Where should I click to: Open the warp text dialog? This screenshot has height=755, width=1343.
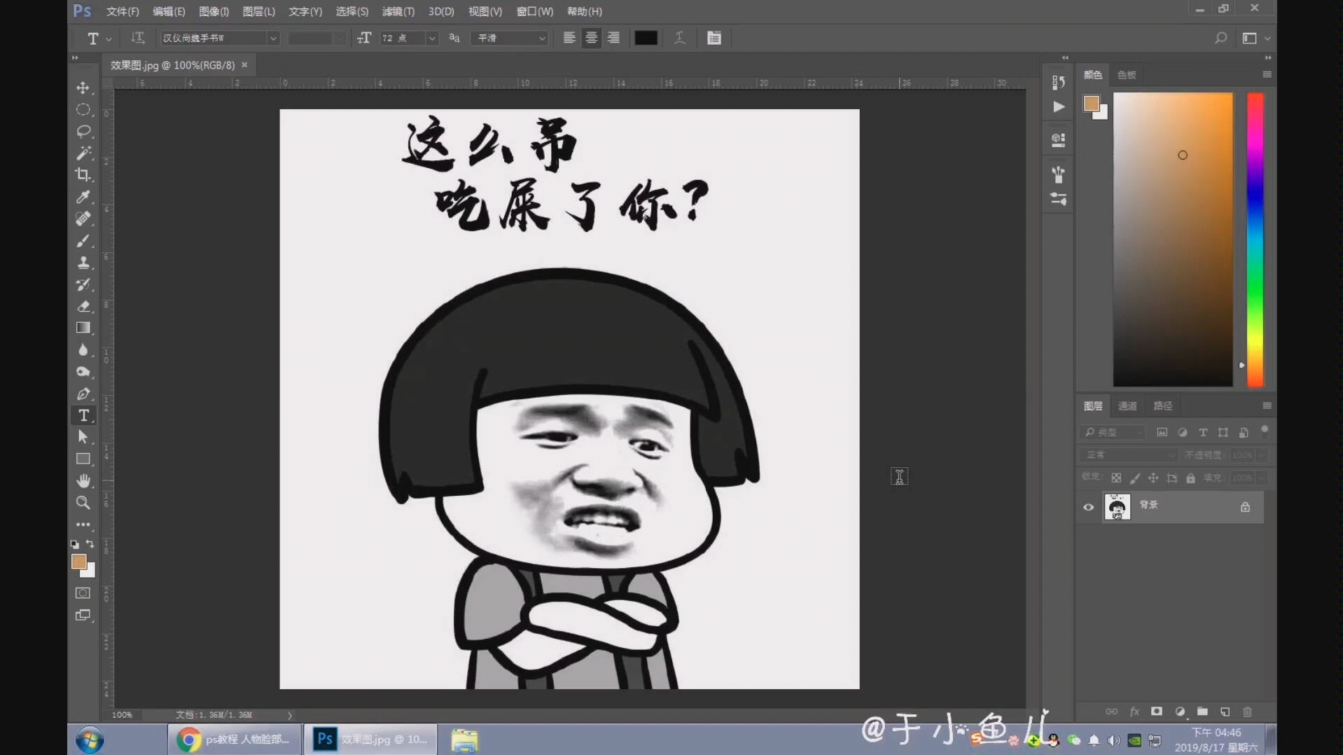pyautogui.click(x=680, y=38)
